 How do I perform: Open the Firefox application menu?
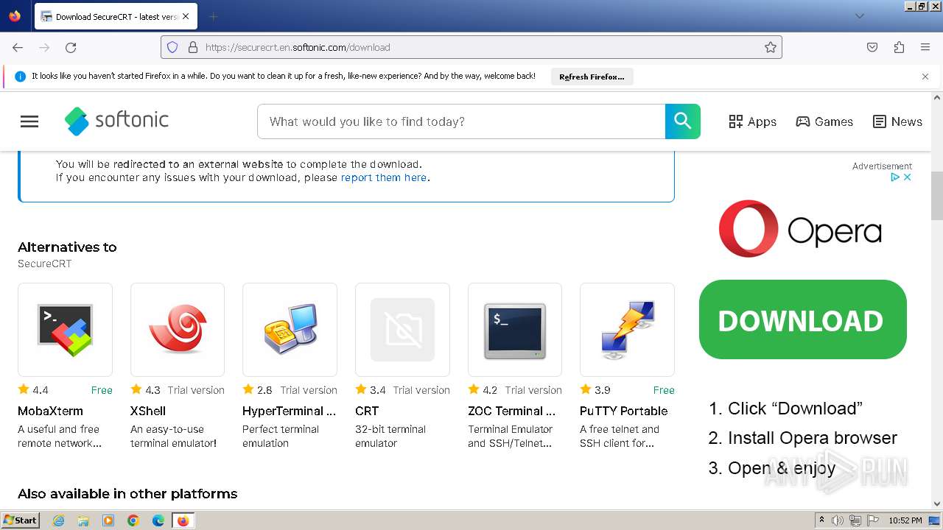tap(925, 47)
